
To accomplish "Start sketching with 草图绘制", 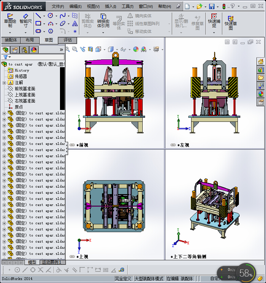I will pyautogui.click(x=10, y=21).
